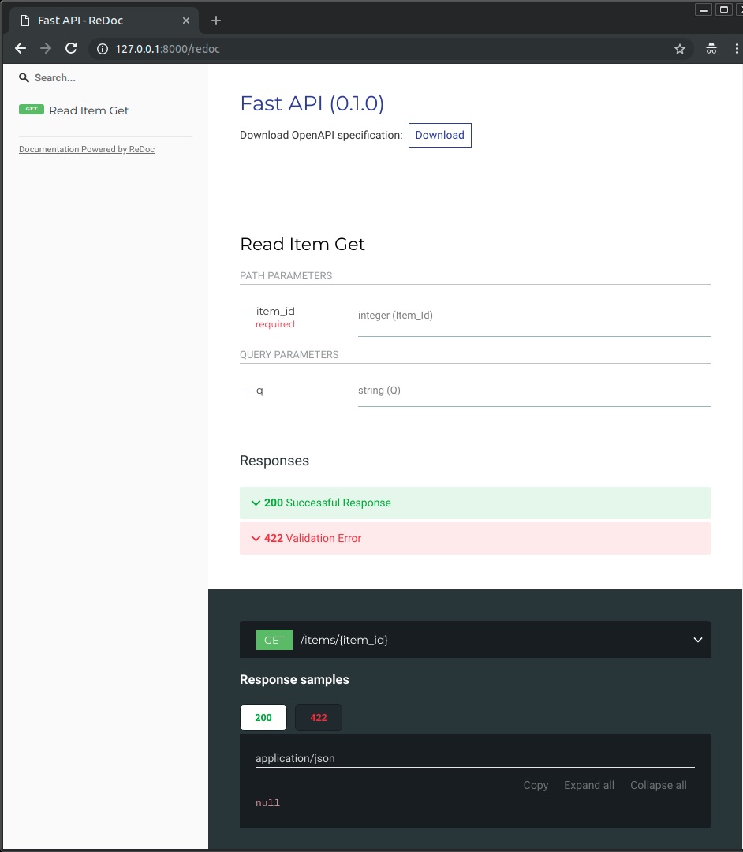Click the incognito icon in the toolbar
Screen dimensions: 743x852
coord(711,49)
